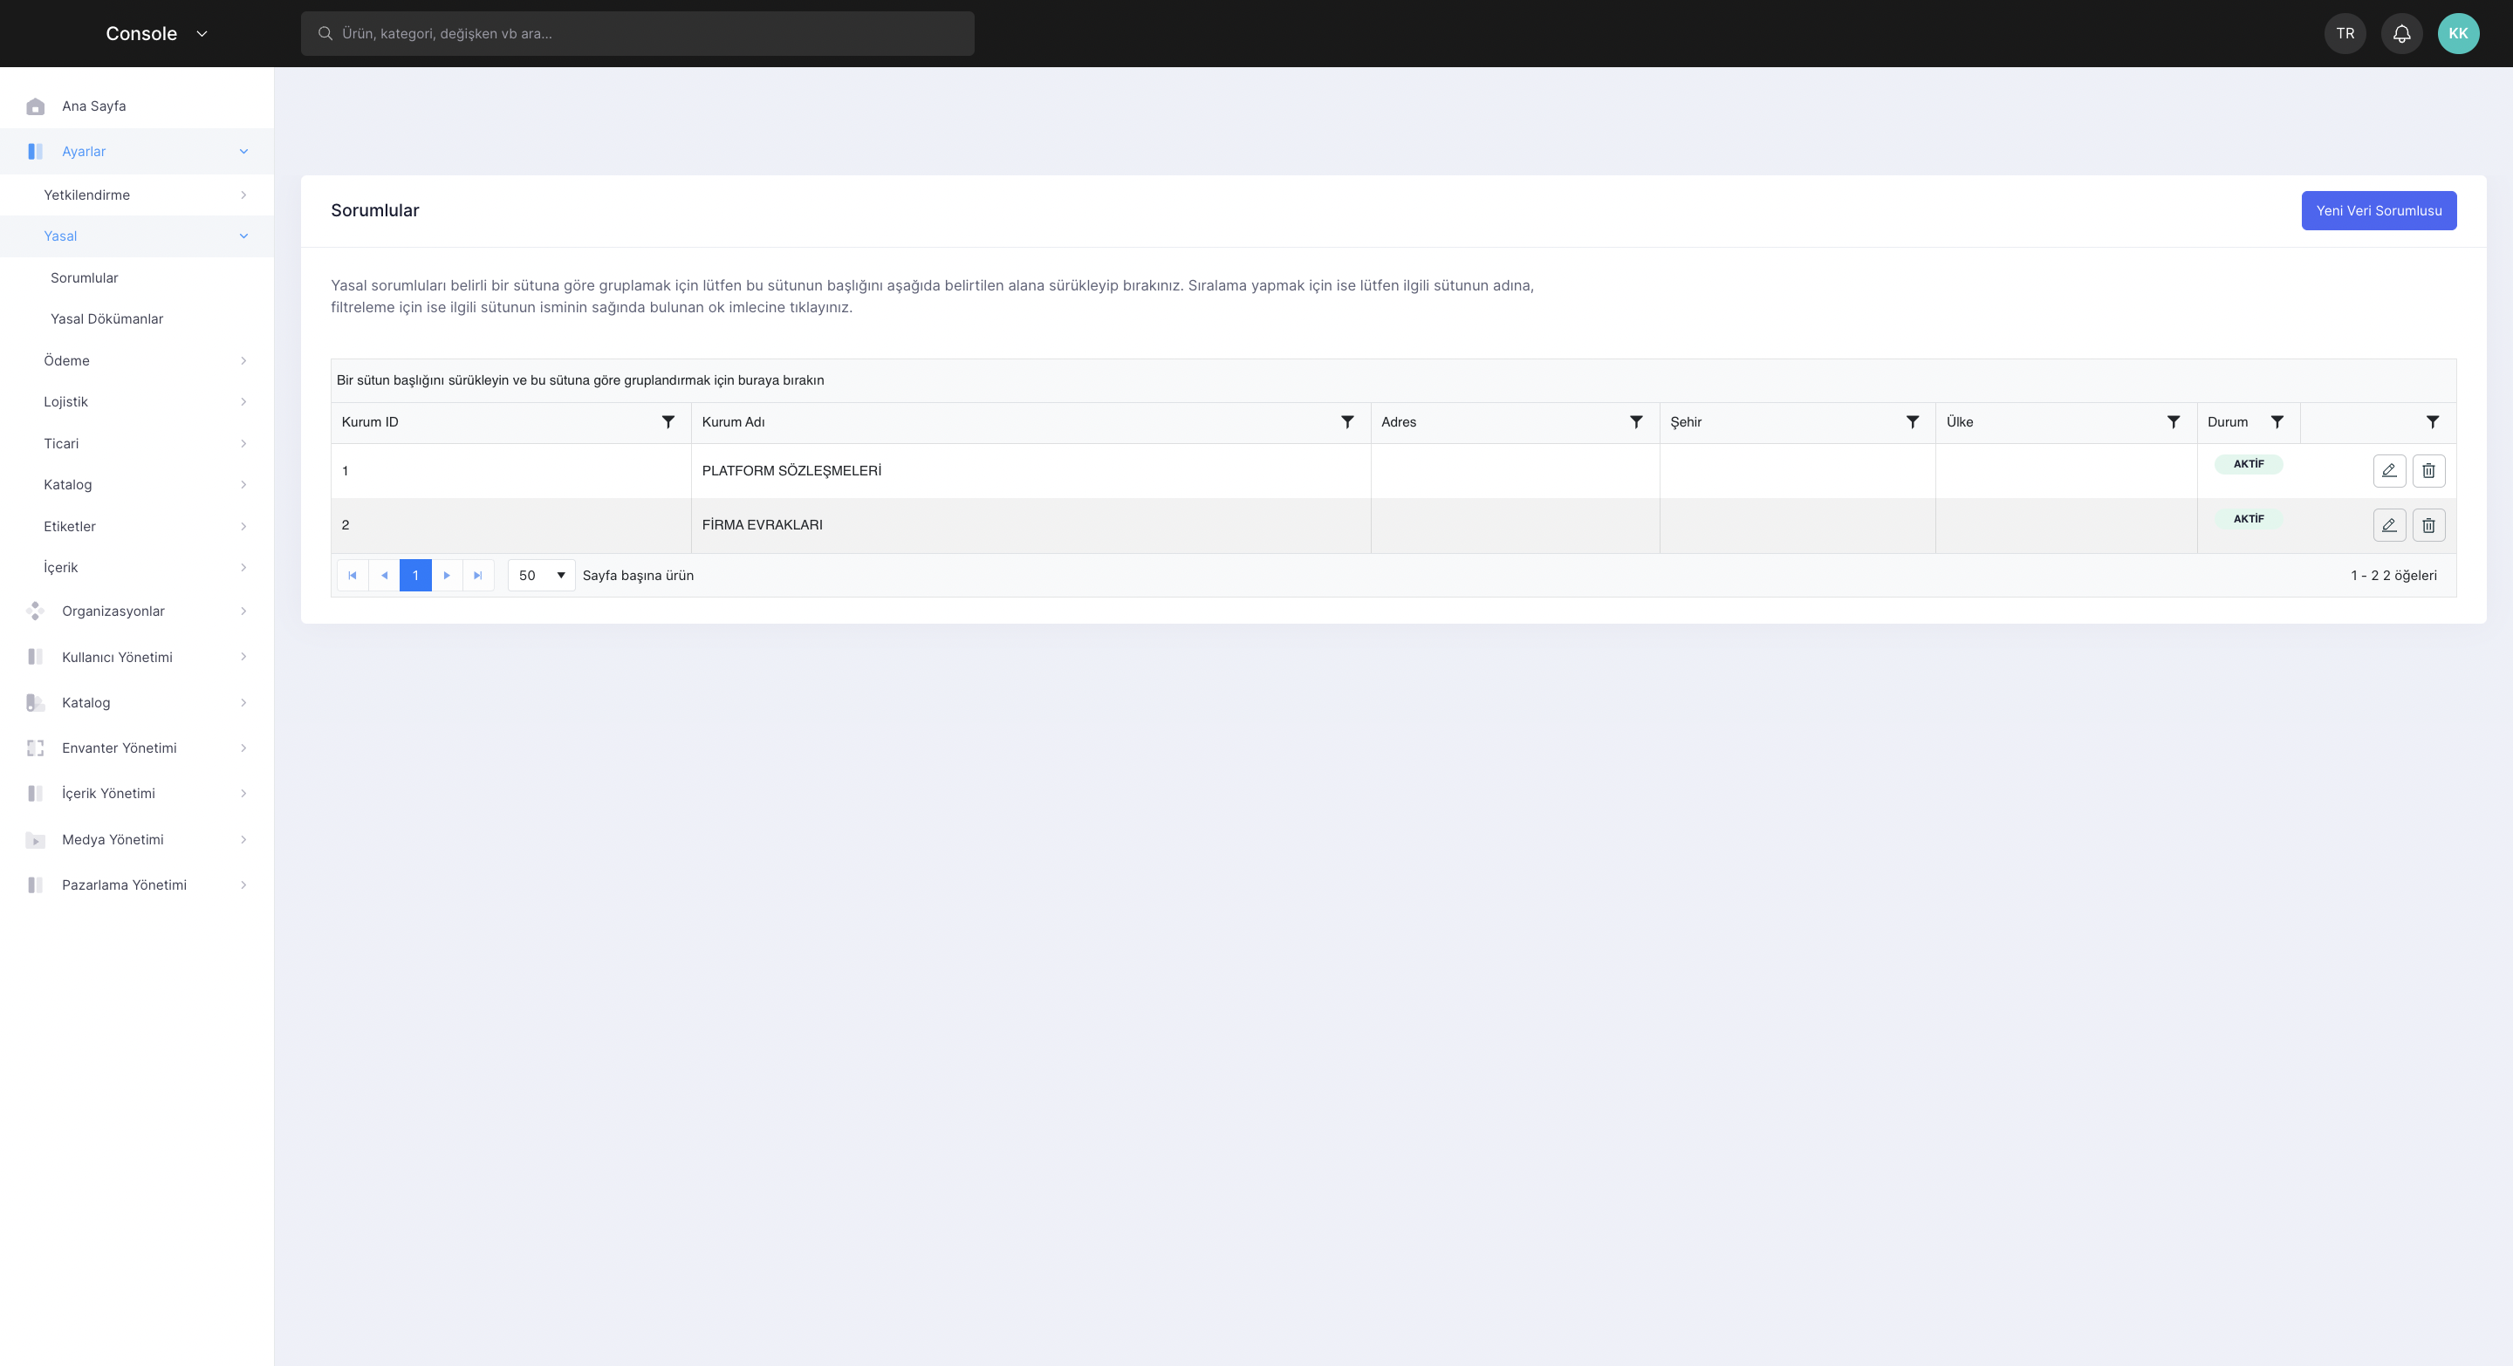Open the Console dropdown chevron
This screenshot has height=1366, width=2513.
[x=202, y=33]
